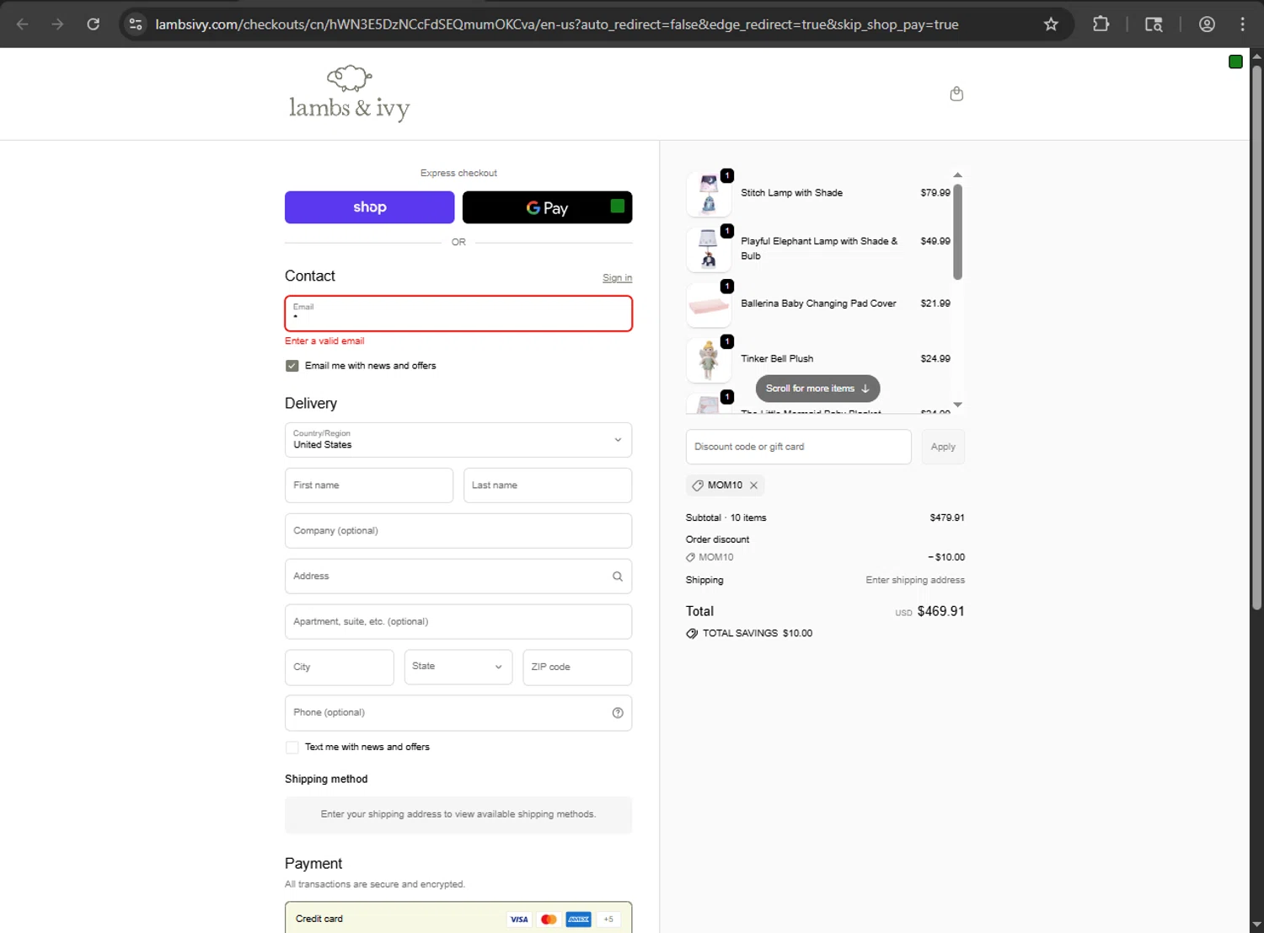Click the address search magnifier icon
The height and width of the screenshot is (933, 1264).
coord(618,576)
